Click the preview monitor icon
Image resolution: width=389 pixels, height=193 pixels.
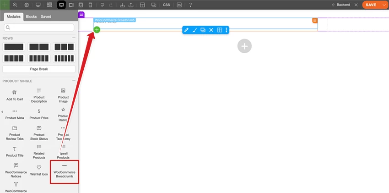click(38, 5)
